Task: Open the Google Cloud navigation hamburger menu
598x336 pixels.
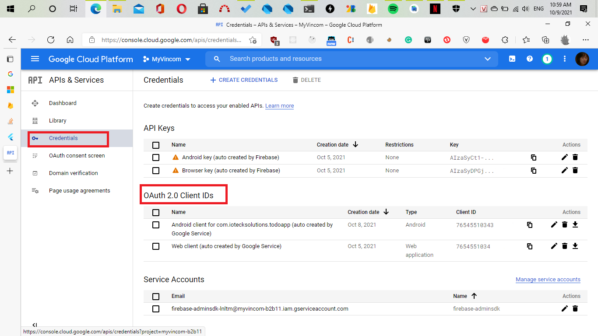Action: tap(35, 59)
